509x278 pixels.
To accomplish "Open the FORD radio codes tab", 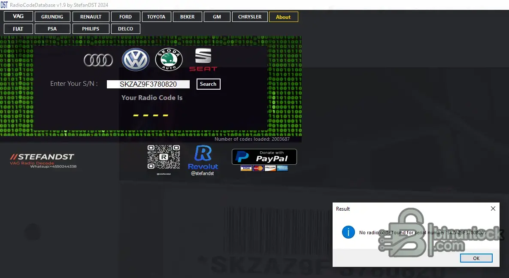I will (125, 17).
